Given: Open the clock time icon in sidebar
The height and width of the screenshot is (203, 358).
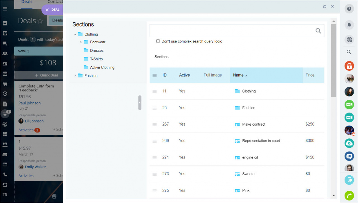Looking at the screenshot, I should (x=5, y=94).
